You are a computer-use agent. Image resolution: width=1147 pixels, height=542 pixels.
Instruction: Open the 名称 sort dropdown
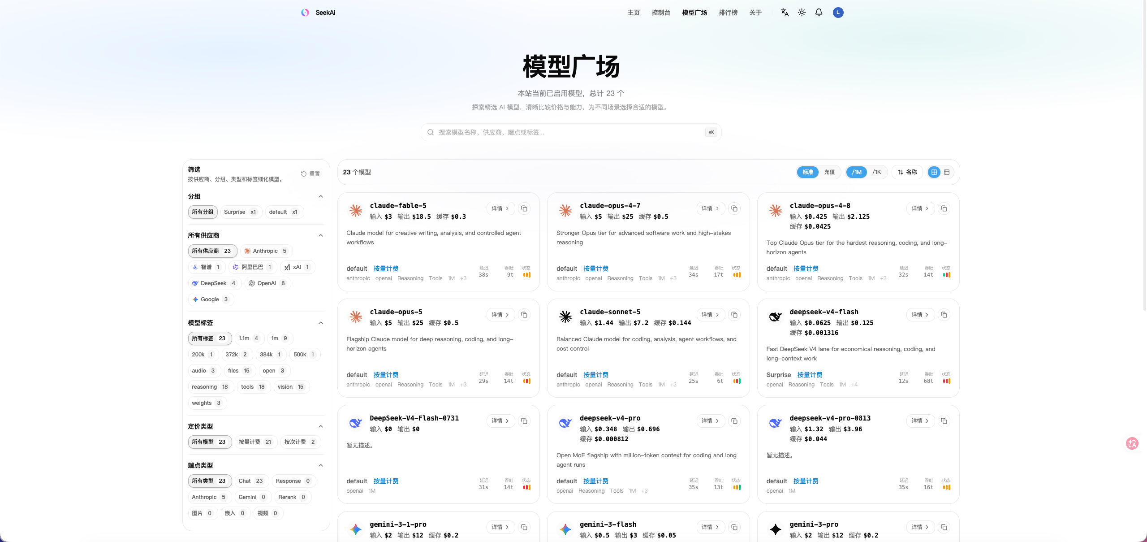[x=907, y=172]
